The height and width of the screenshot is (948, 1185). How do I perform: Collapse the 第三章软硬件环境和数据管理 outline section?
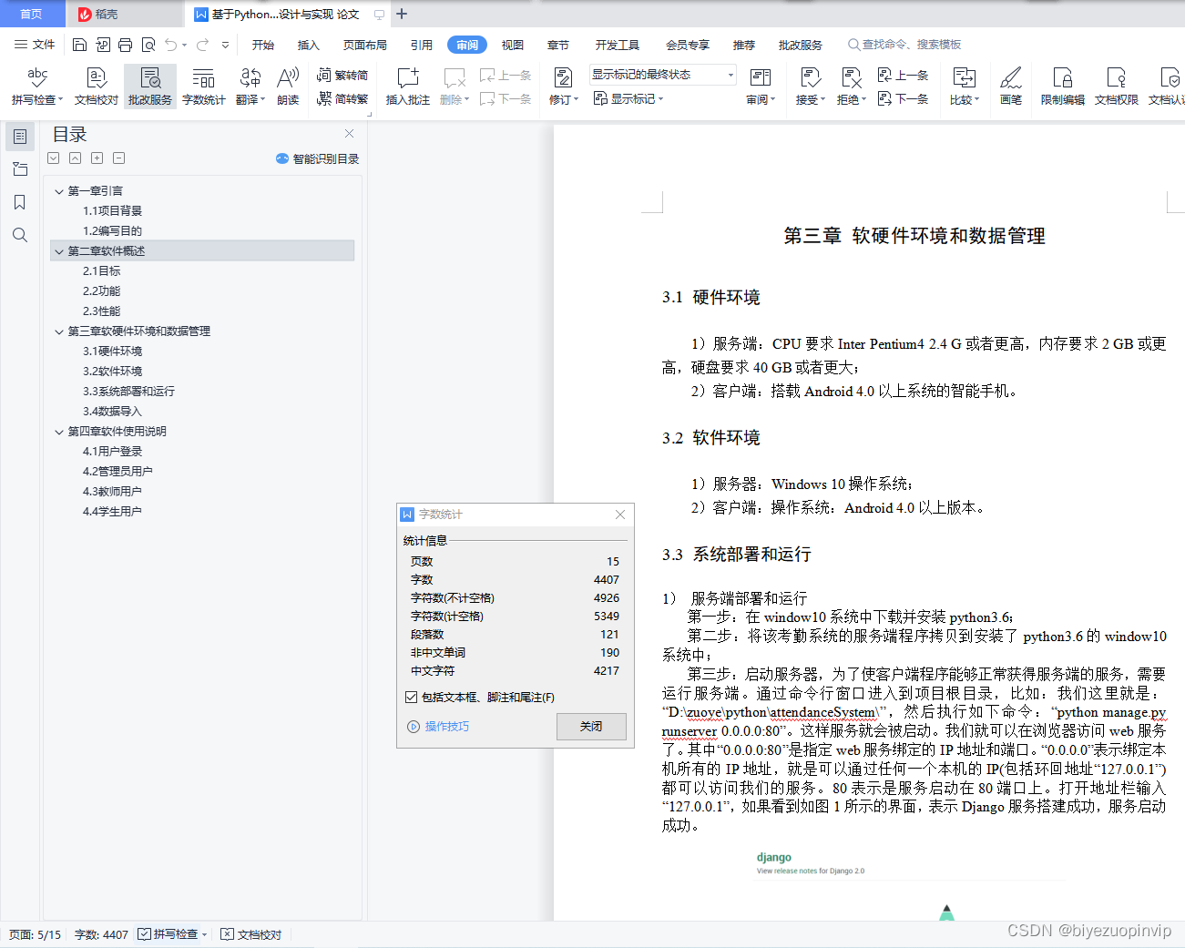pos(59,331)
